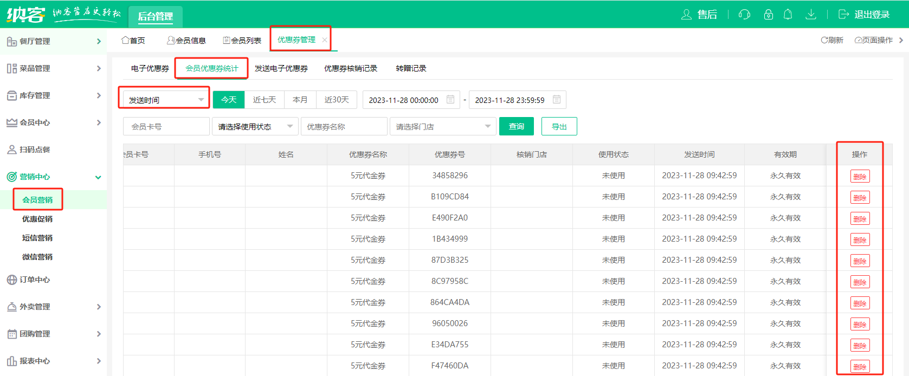Click the customer service headset icon
Image resolution: width=909 pixels, height=376 pixels.
tap(744, 15)
